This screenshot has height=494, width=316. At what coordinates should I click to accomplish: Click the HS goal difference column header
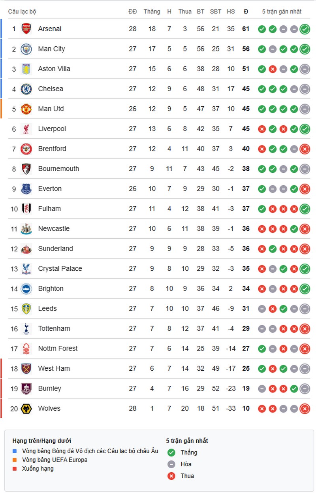pos(231,11)
